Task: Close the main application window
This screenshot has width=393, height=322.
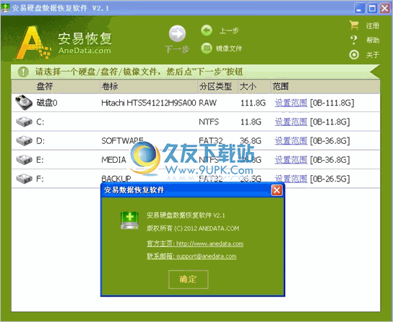Action: [x=385, y=8]
